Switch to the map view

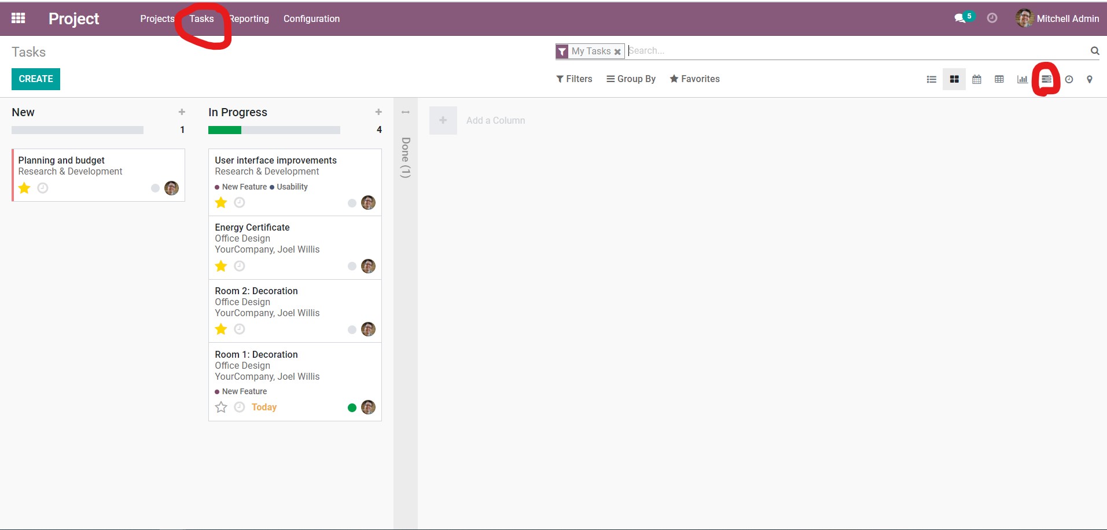click(x=1090, y=79)
